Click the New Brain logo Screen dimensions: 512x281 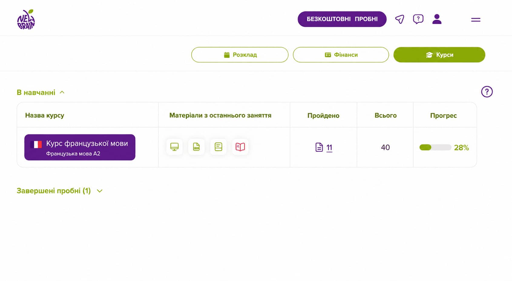pyautogui.click(x=26, y=19)
